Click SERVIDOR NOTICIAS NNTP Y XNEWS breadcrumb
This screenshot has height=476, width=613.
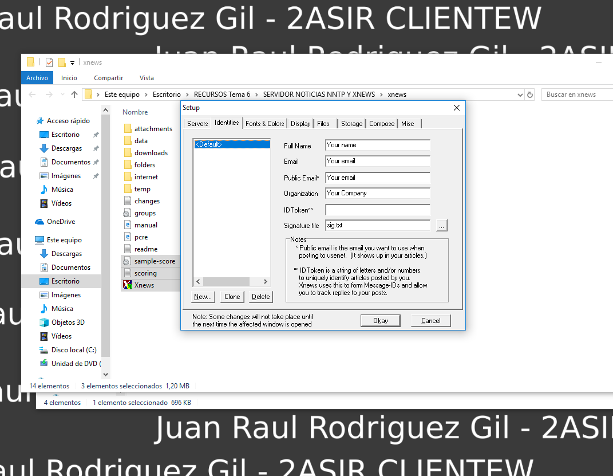coord(319,95)
